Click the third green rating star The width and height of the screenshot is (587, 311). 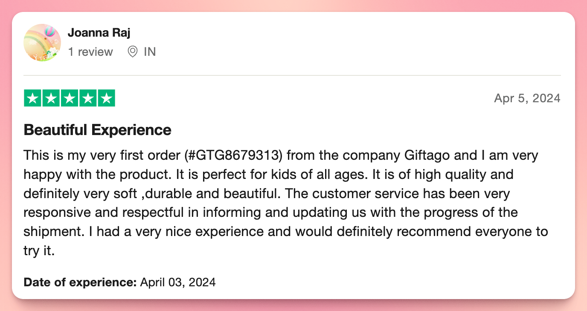pyautogui.click(x=70, y=98)
